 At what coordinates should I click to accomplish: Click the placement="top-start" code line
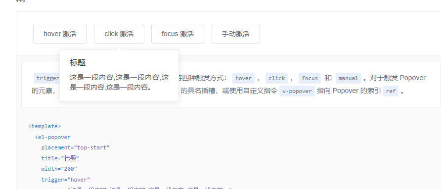click(x=75, y=147)
